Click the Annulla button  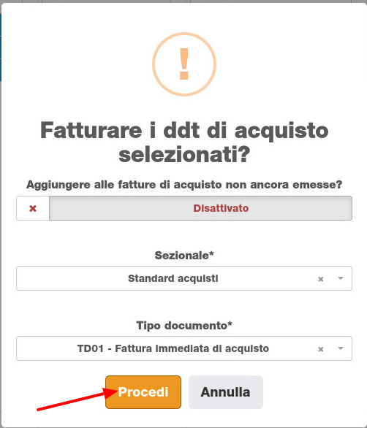(225, 392)
